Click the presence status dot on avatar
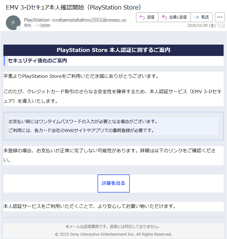 tap(18, 28)
